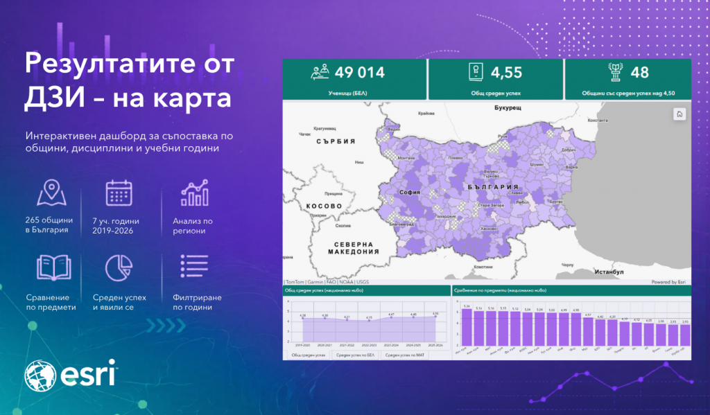This screenshot has height=415, width=710.
Task: Select the Общ среден успех indicator card
Action: pos(496,79)
